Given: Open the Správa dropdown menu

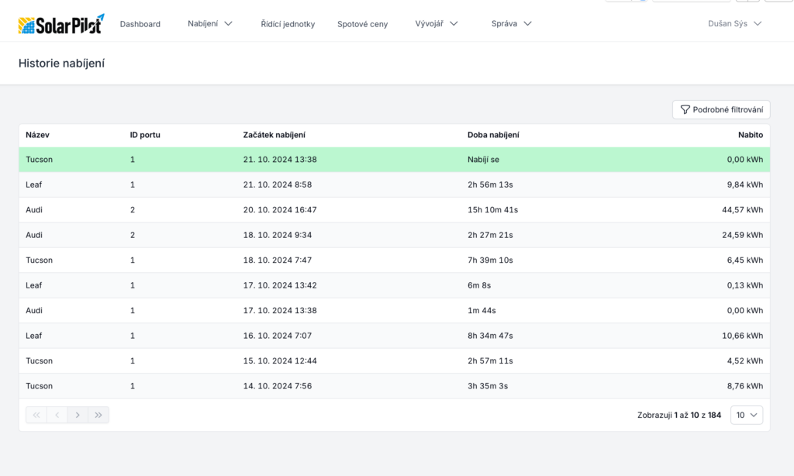Looking at the screenshot, I should tap(511, 24).
